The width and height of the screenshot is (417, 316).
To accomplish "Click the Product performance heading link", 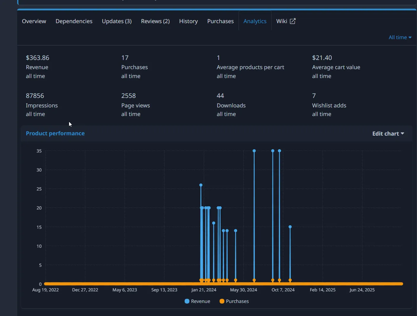I will pyautogui.click(x=55, y=134).
